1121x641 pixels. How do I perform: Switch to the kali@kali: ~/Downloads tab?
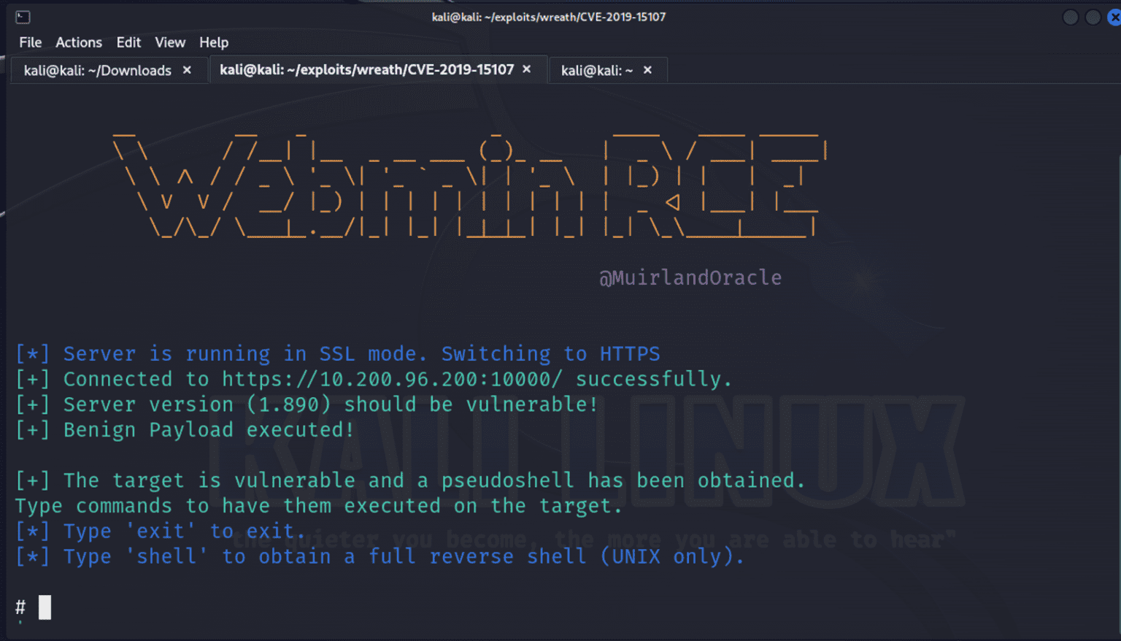click(99, 69)
